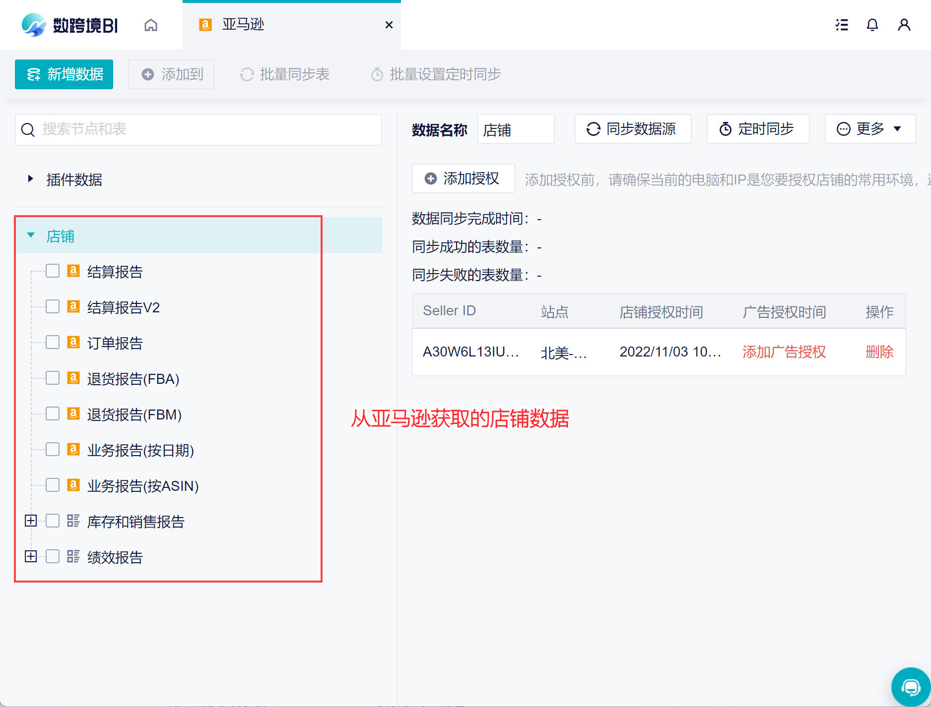Click the 添加到 button
The image size is (931, 707).
pyautogui.click(x=171, y=74)
